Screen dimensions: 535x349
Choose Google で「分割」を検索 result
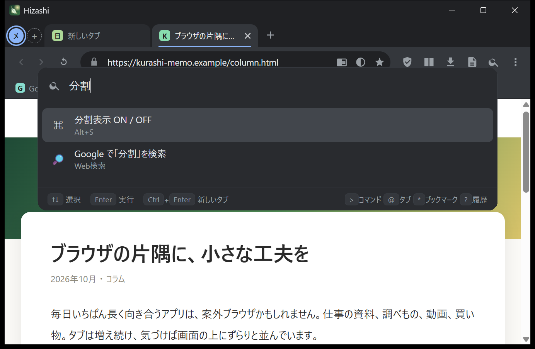[267, 159]
